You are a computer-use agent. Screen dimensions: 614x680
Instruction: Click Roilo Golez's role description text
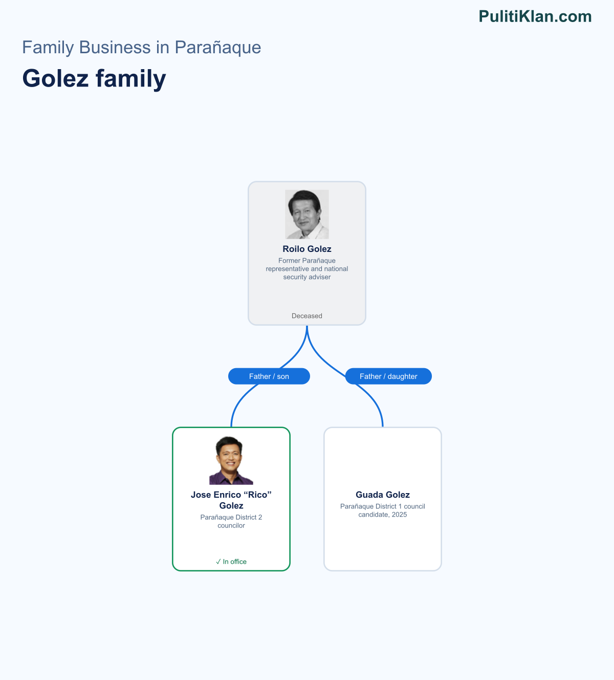pyautogui.click(x=307, y=269)
